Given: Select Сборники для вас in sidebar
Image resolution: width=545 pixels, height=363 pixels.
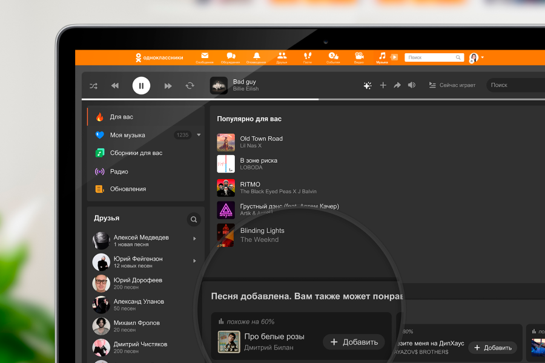Looking at the screenshot, I should (x=136, y=153).
